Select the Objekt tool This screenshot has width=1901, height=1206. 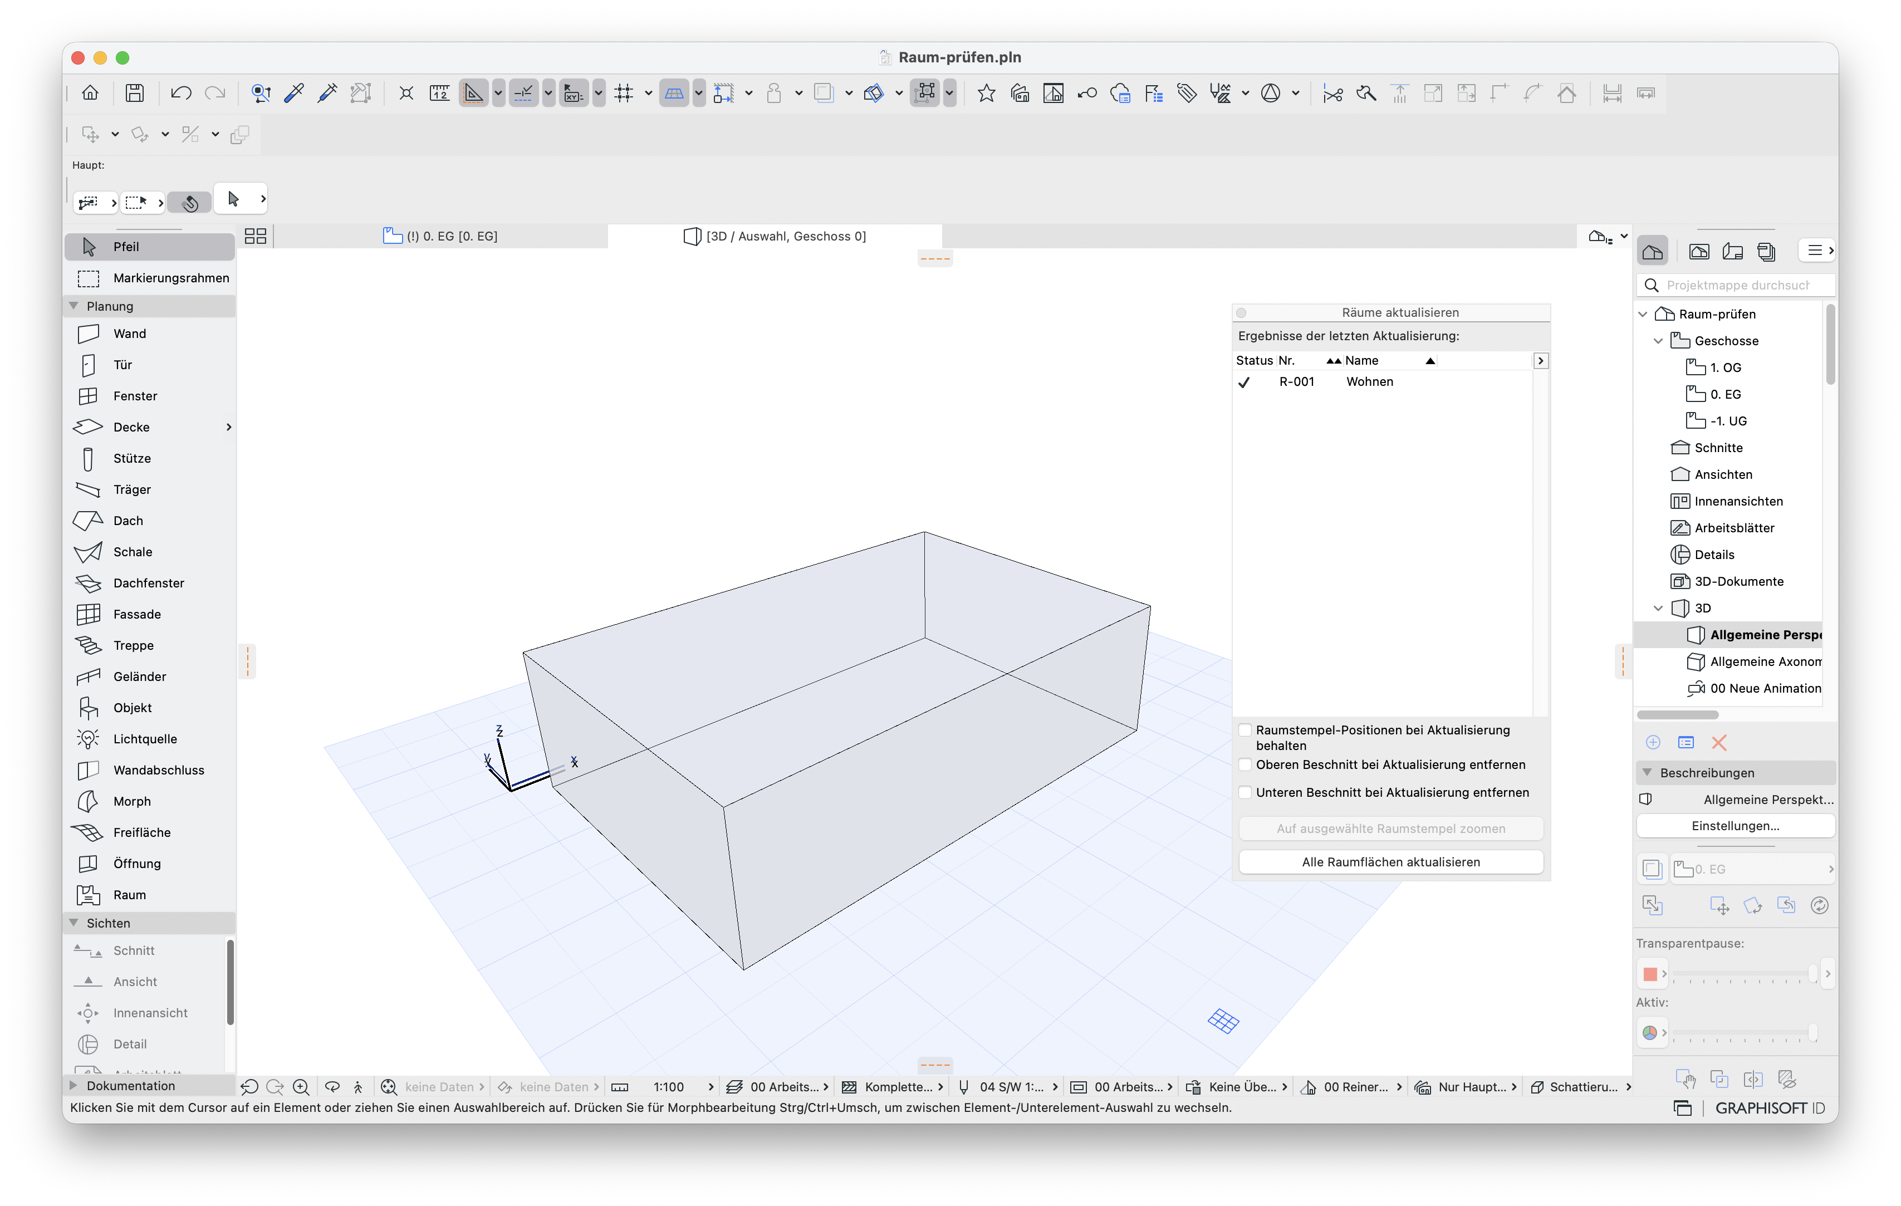click(x=149, y=708)
